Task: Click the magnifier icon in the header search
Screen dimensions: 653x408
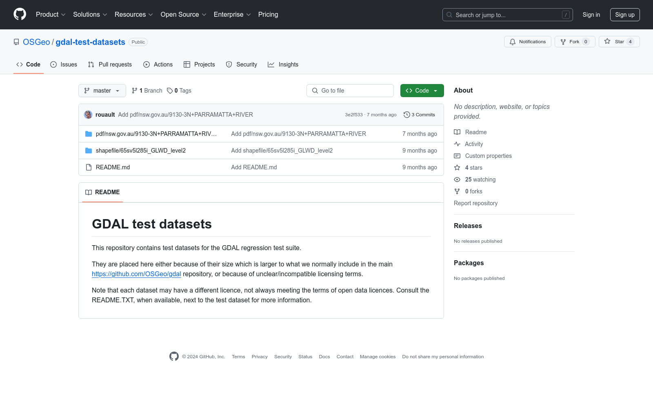Action: (449, 15)
